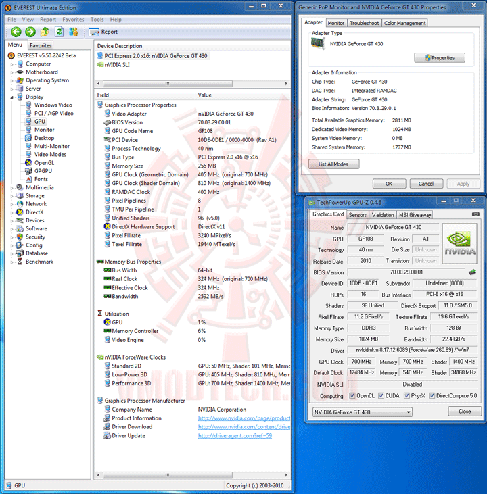Toggle the DirectCompute 5.0 checkbox in GPU-Z

(x=432, y=396)
